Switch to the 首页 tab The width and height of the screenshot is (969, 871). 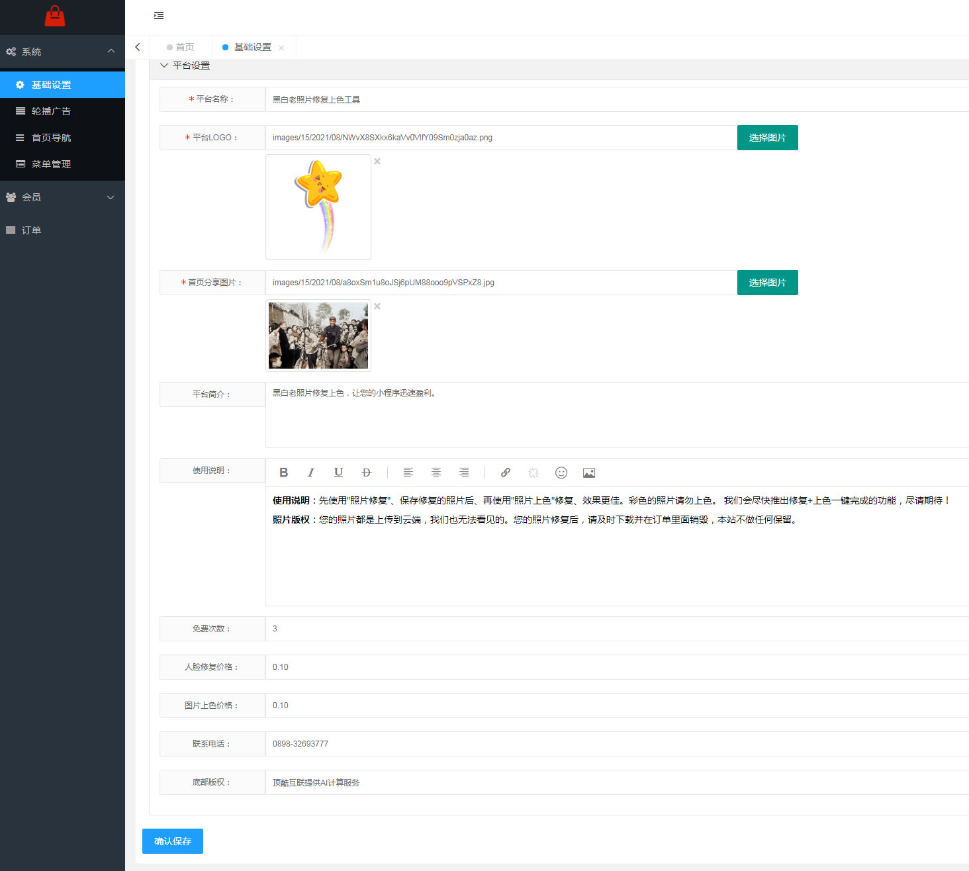[181, 47]
